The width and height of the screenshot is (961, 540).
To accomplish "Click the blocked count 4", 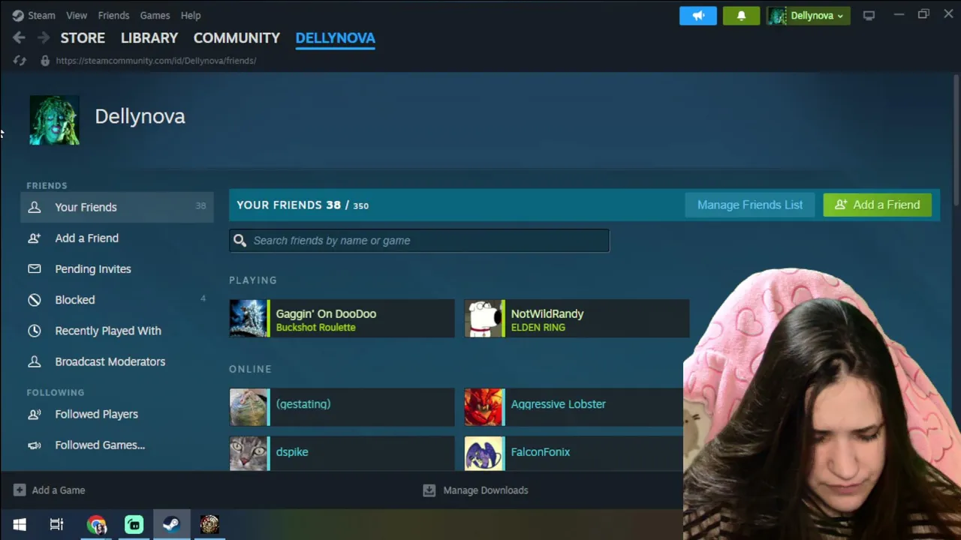I will (203, 298).
